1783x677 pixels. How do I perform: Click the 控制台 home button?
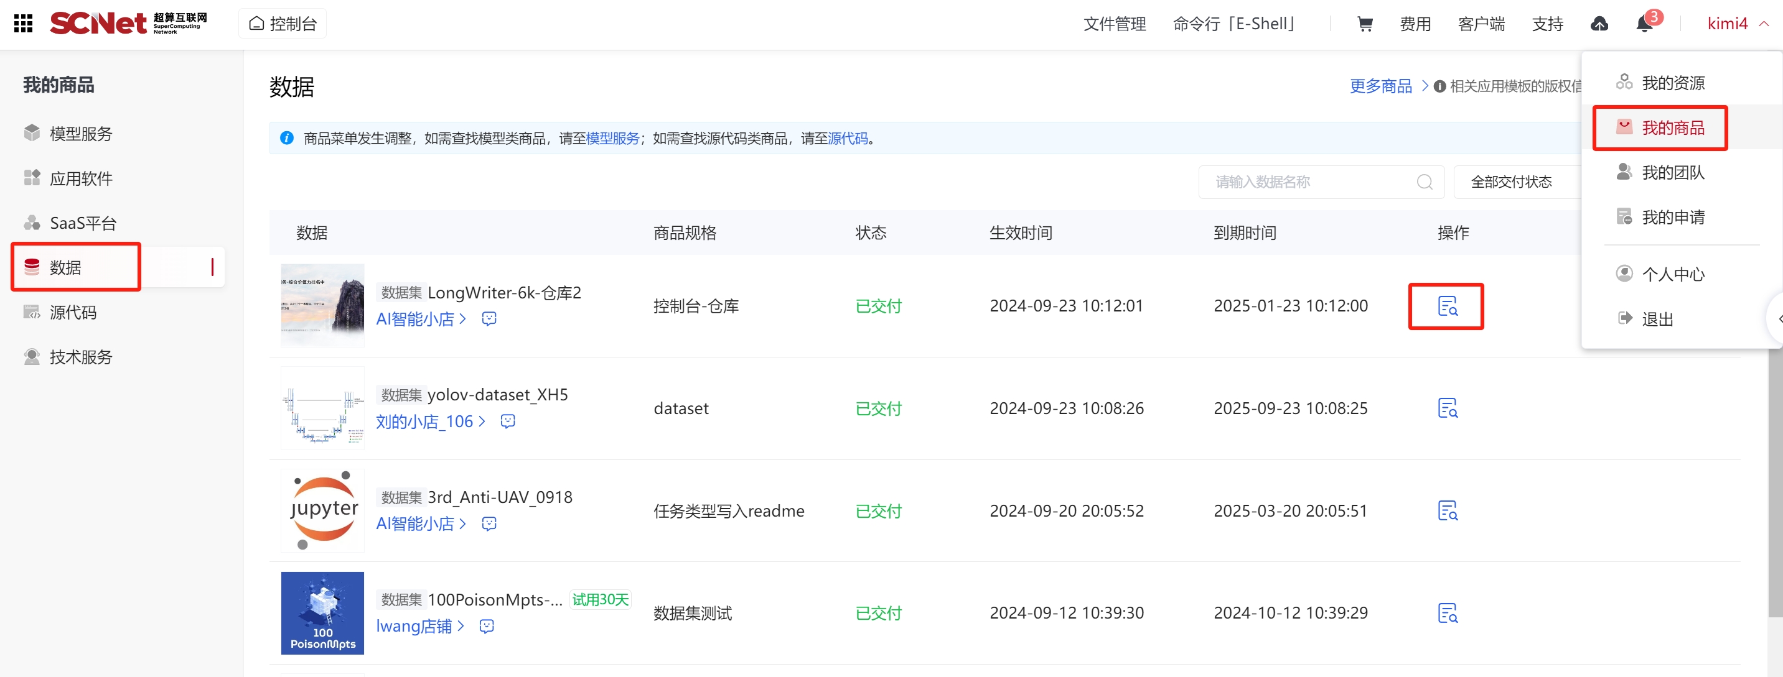pyautogui.click(x=283, y=24)
